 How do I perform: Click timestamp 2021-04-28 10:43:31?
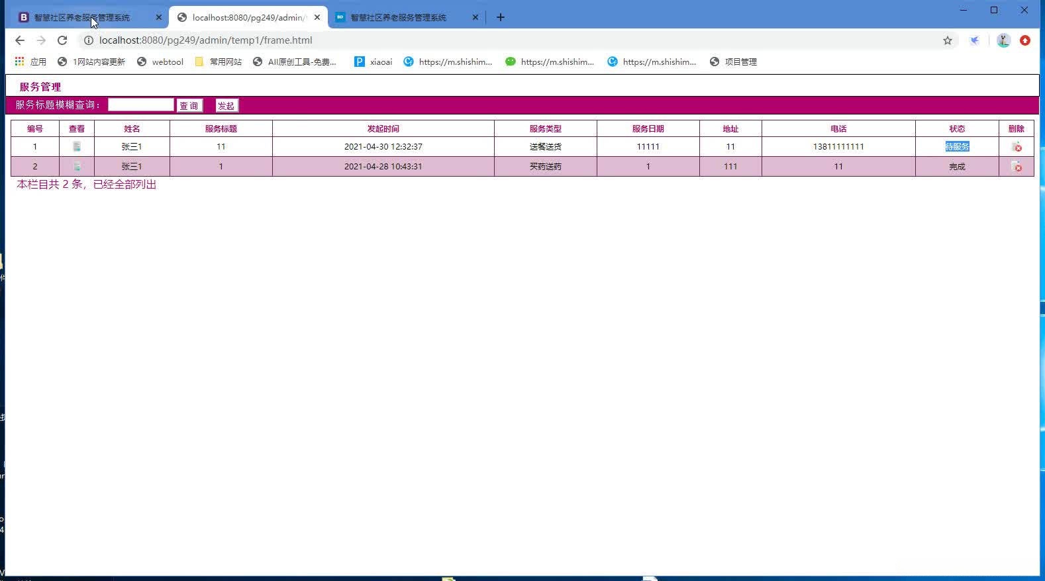(x=383, y=166)
